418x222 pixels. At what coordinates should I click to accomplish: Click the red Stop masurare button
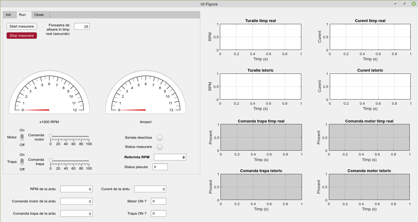[22, 36]
